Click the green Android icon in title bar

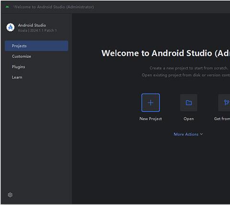pos(7,7)
